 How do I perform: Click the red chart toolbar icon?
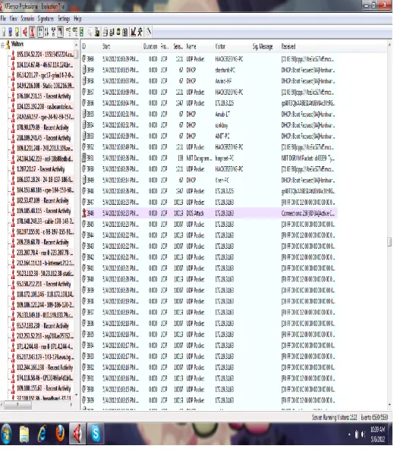coord(133,32)
